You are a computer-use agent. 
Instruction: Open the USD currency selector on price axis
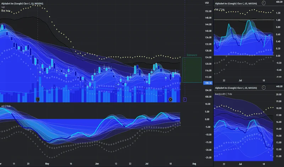(x=207, y=3)
